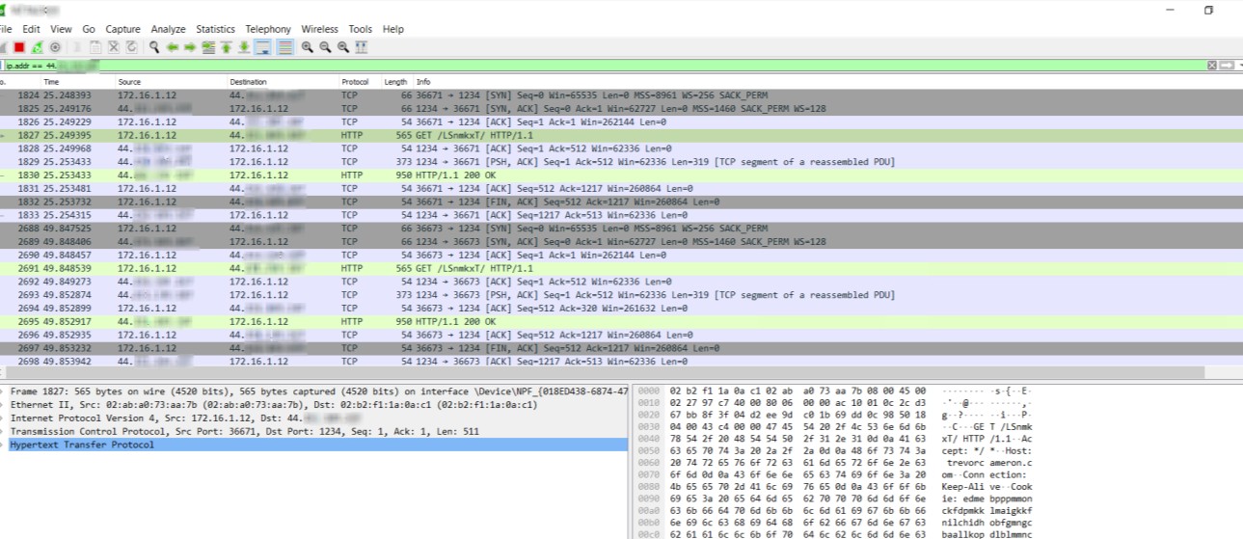Open the Statistics menu
1243x539 pixels.
point(215,30)
